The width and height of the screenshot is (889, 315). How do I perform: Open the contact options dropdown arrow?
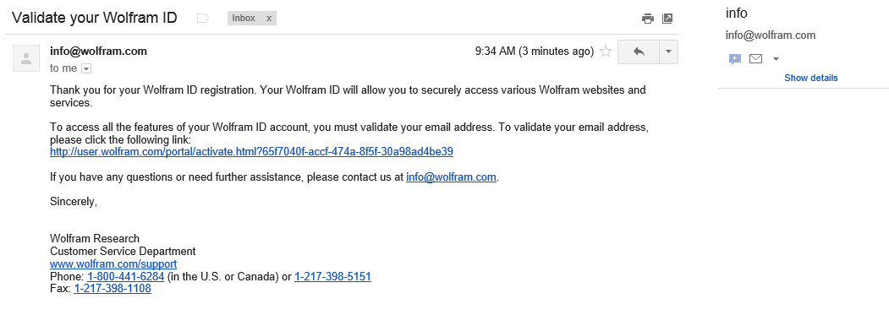coord(777,59)
